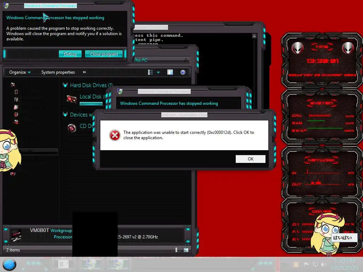363x272 pixels.
Task: Show more toolbar commands via chevron overflow
Action: 84,72
